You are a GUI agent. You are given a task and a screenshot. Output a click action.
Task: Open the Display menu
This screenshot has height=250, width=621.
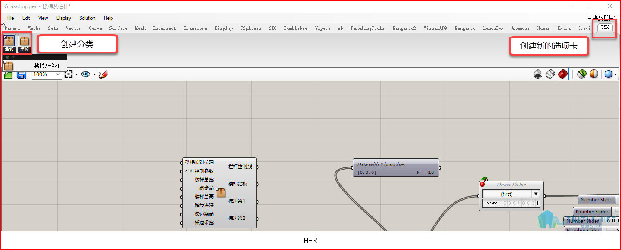(64, 18)
